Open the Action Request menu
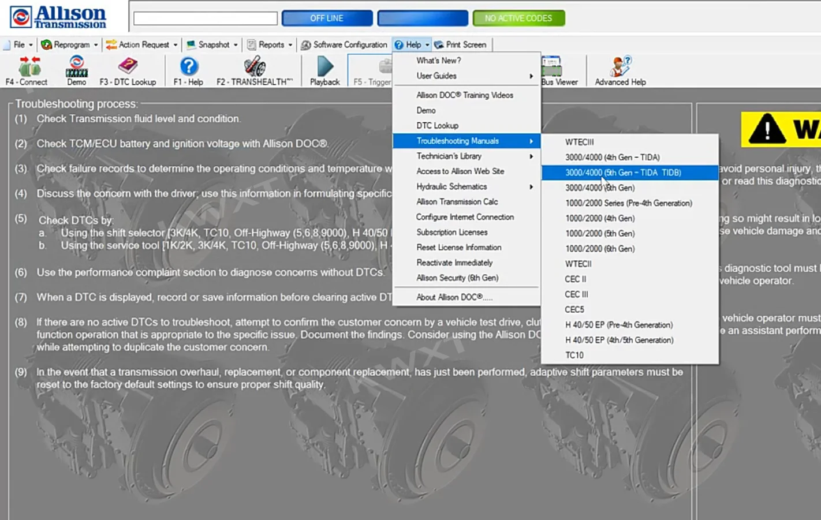The image size is (821, 520). point(142,44)
